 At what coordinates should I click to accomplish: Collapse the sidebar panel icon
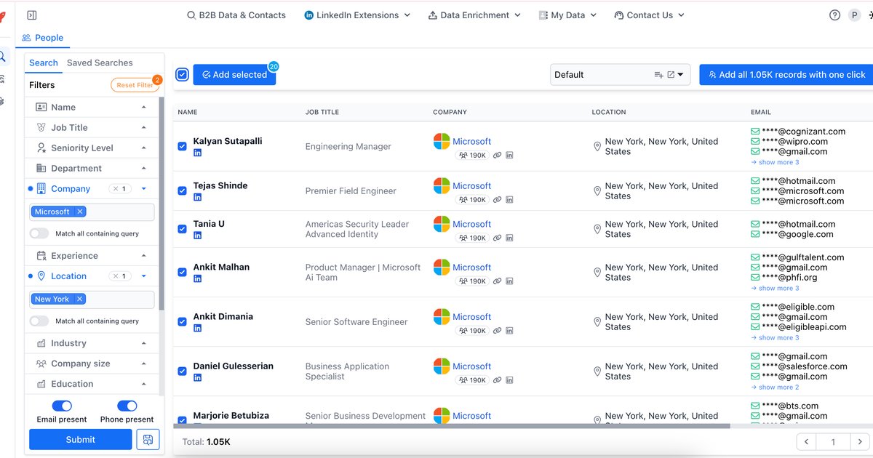[x=31, y=15]
